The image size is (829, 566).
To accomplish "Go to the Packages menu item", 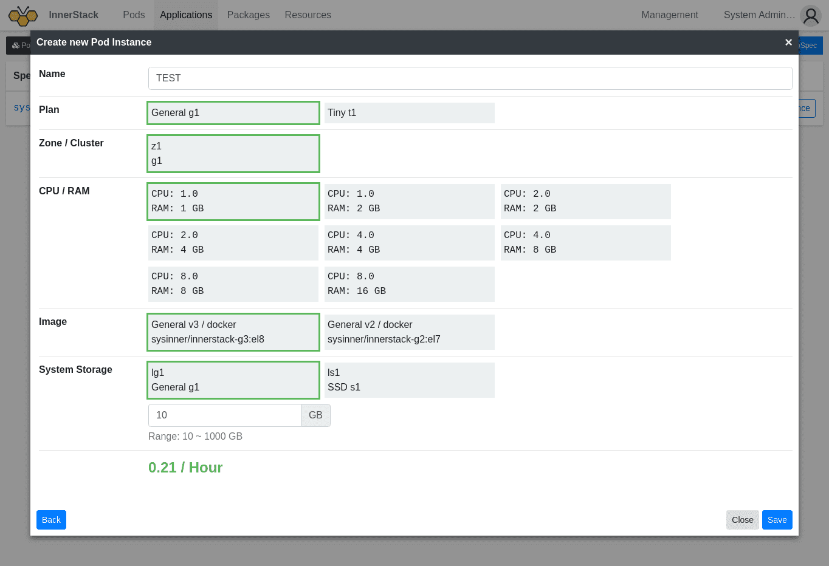I will point(249,15).
